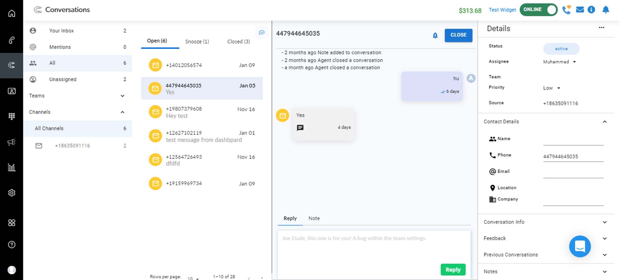This screenshot has height=280, width=620.
Task: Expand the Teams section
Action: coord(122,96)
